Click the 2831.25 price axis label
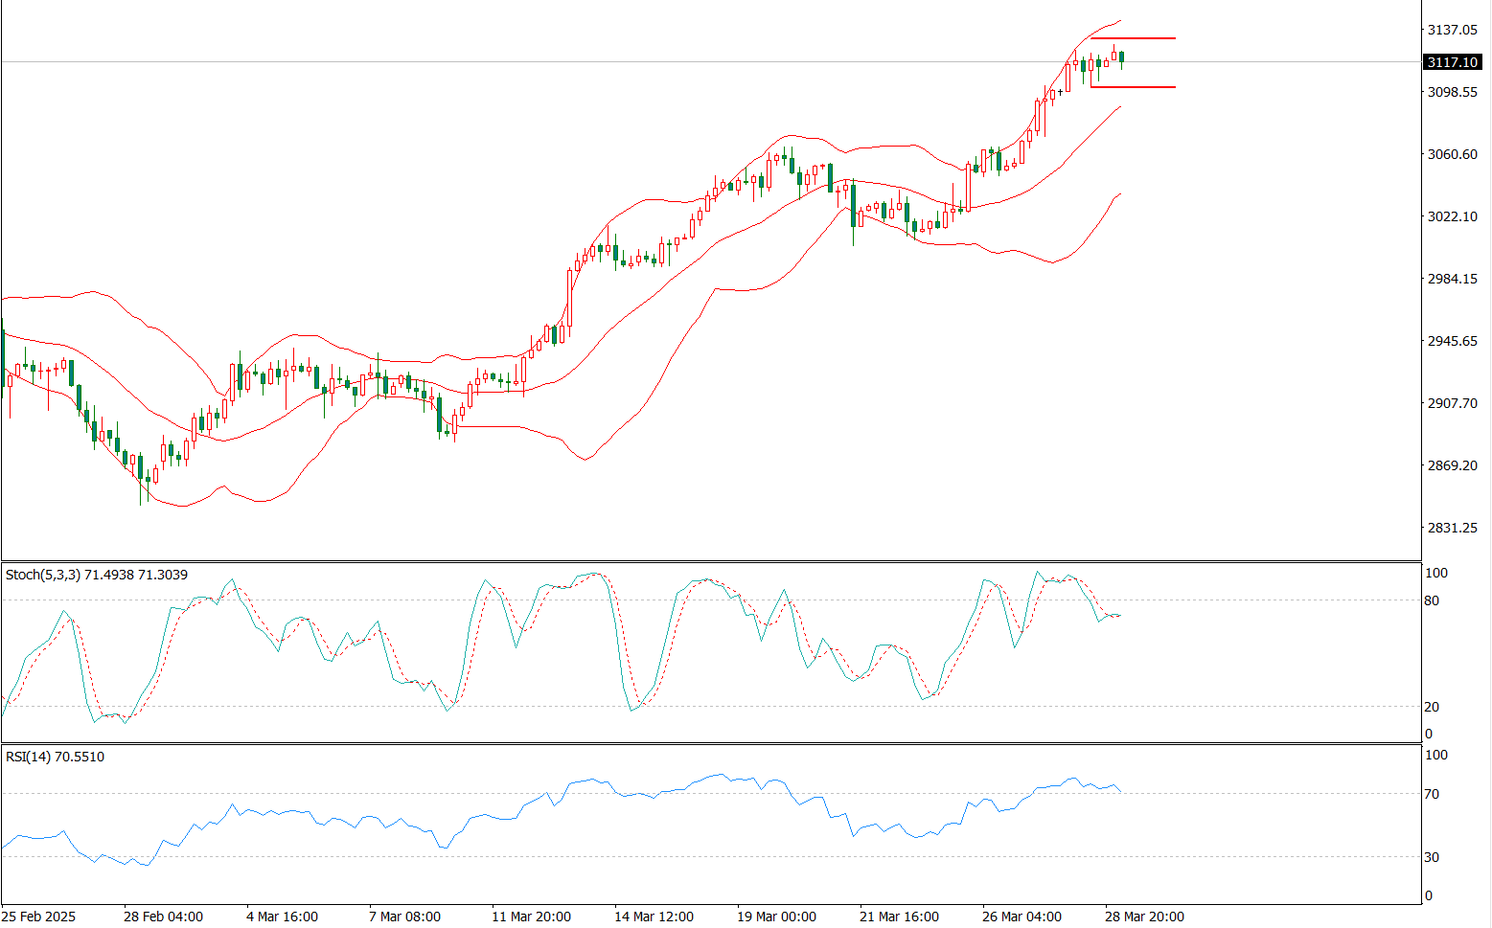 point(1452,528)
